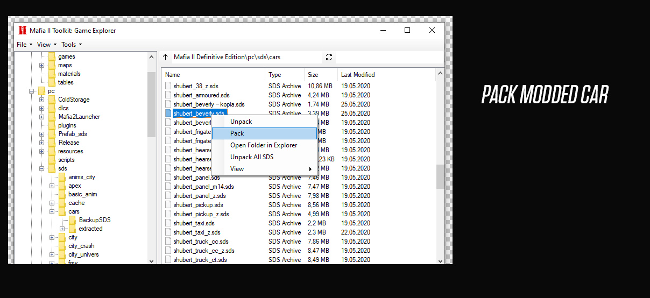Viewport: 650px width, 298px height.
Task: Expand the ColdStorage tree node
Action: (42, 100)
